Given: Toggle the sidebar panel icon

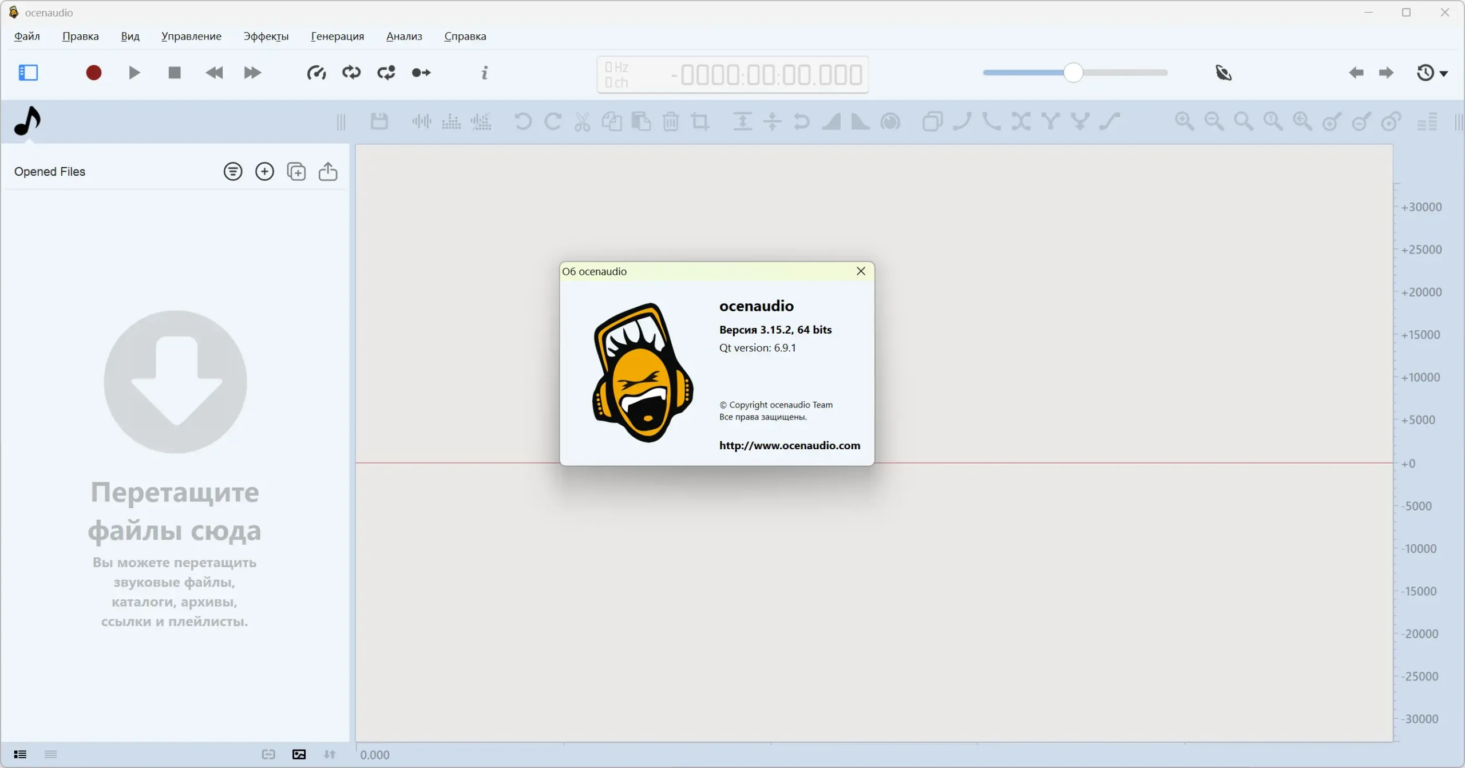Looking at the screenshot, I should pyautogui.click(x=28, y=73).
